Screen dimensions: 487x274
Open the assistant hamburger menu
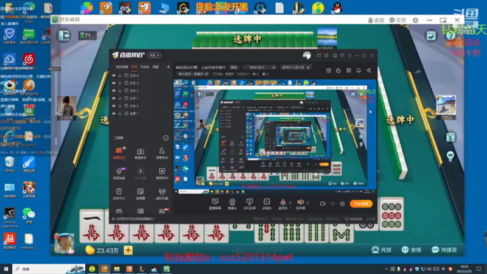click(x=349, y=55)
